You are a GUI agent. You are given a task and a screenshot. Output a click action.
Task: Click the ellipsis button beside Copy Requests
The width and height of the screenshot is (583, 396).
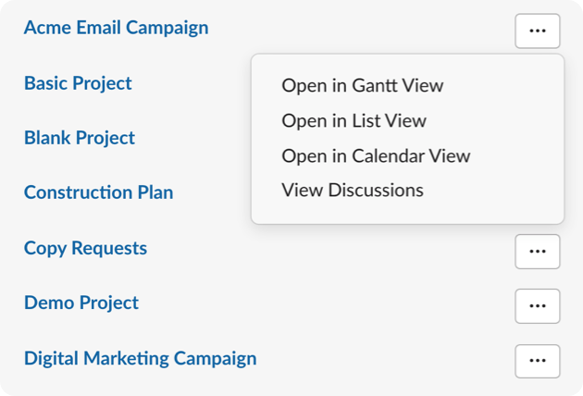(x=538, y=251)
